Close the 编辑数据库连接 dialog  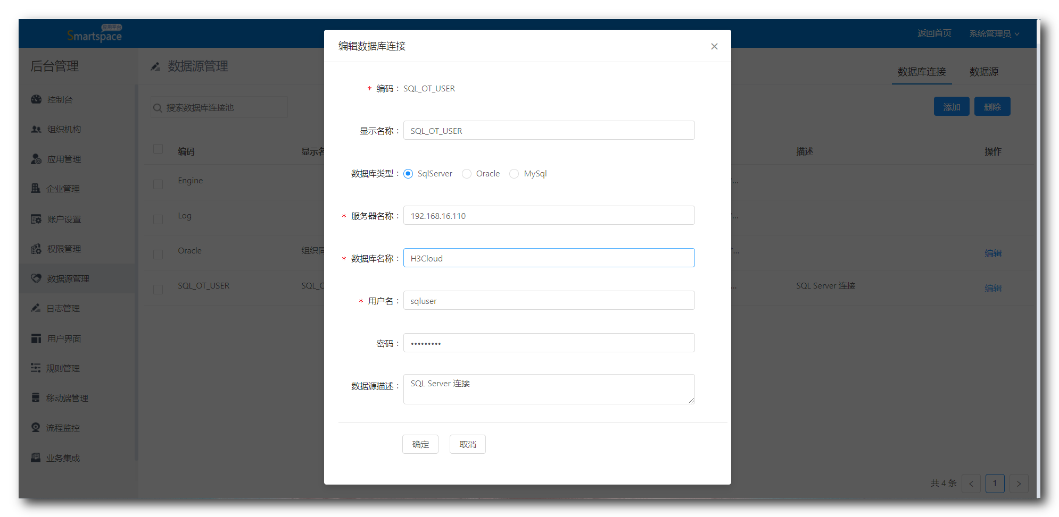[714, 46]
